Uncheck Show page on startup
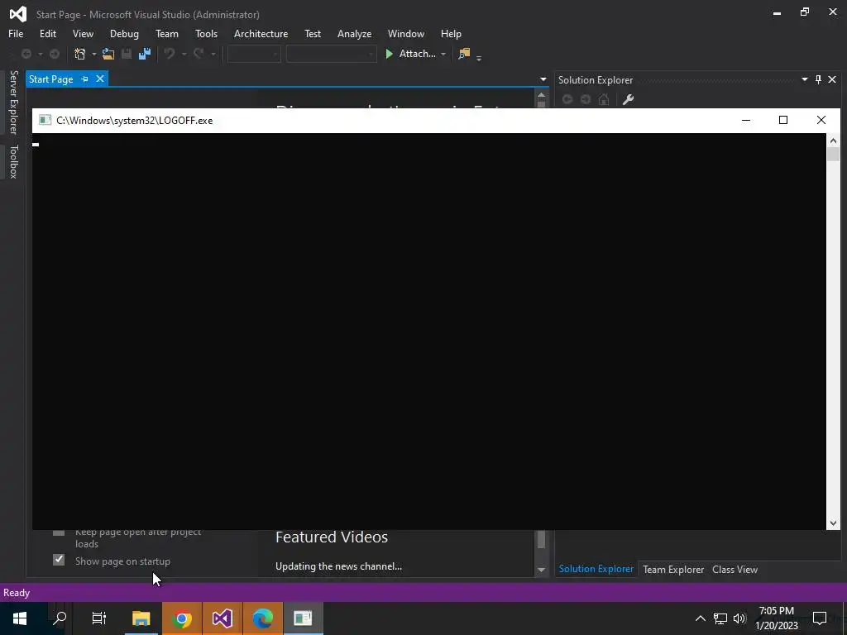Image resolution: width=847 pixels, height=635 pixels. (x=59, y=560)
